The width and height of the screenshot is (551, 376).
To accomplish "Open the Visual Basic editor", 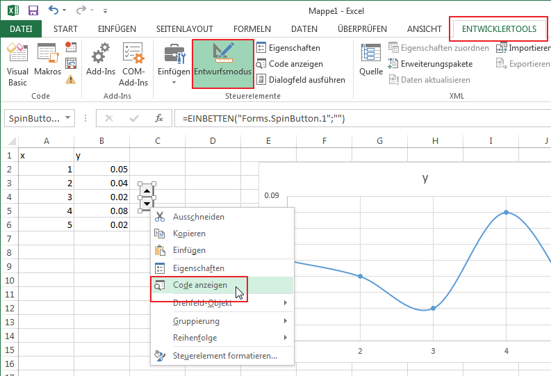I will [x=17, y=65].
